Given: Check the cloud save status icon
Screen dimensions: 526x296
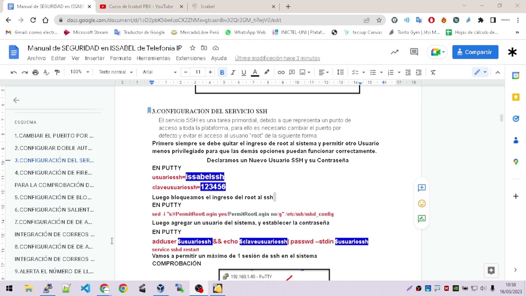Looking at the screenshot, I should click(216, 48).
